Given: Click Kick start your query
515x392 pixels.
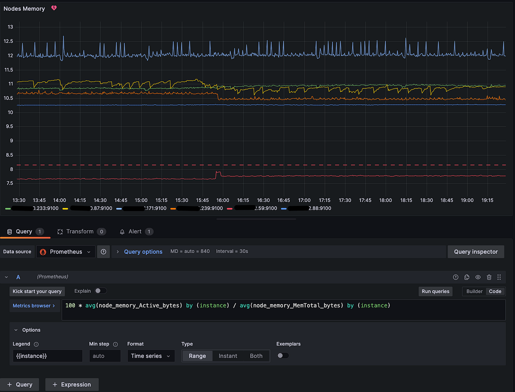Looking at the screenshot, I should tap(37, 291).
